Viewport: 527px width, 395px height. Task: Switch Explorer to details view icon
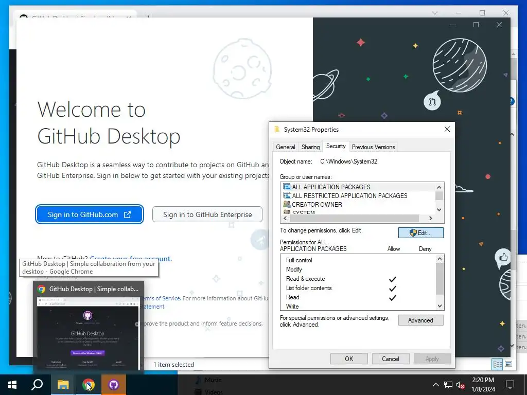click(498, 364)
